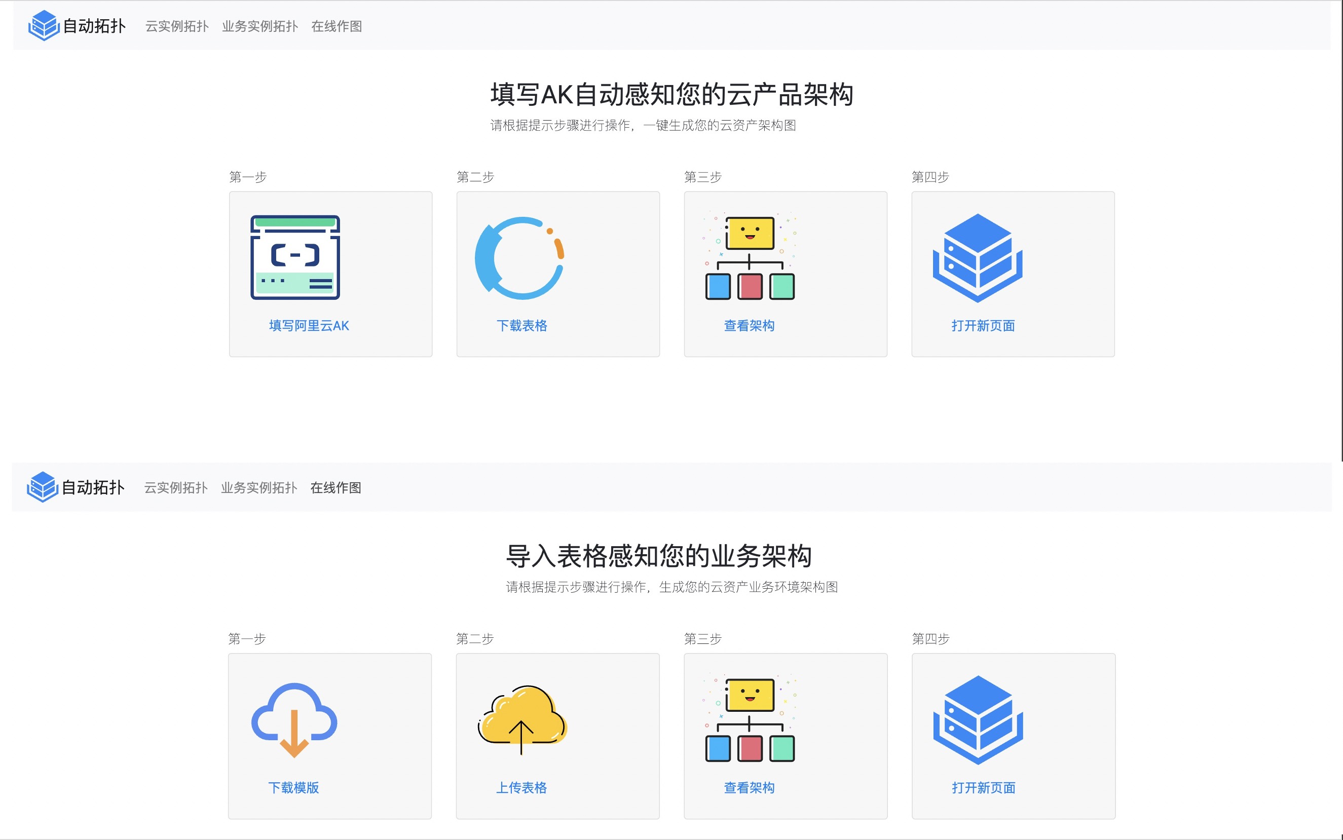
Task: Click the circular refresh icon above 下载表格
Action: tap(520, 258)
